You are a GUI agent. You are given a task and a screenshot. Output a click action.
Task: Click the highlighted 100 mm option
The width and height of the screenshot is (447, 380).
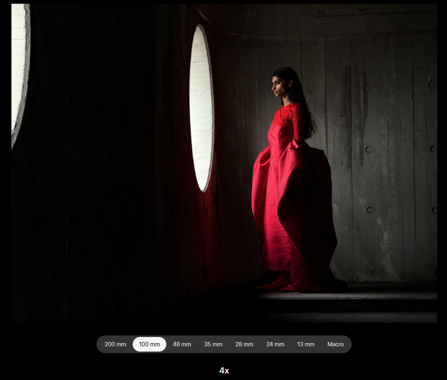[x=149, y=344]
